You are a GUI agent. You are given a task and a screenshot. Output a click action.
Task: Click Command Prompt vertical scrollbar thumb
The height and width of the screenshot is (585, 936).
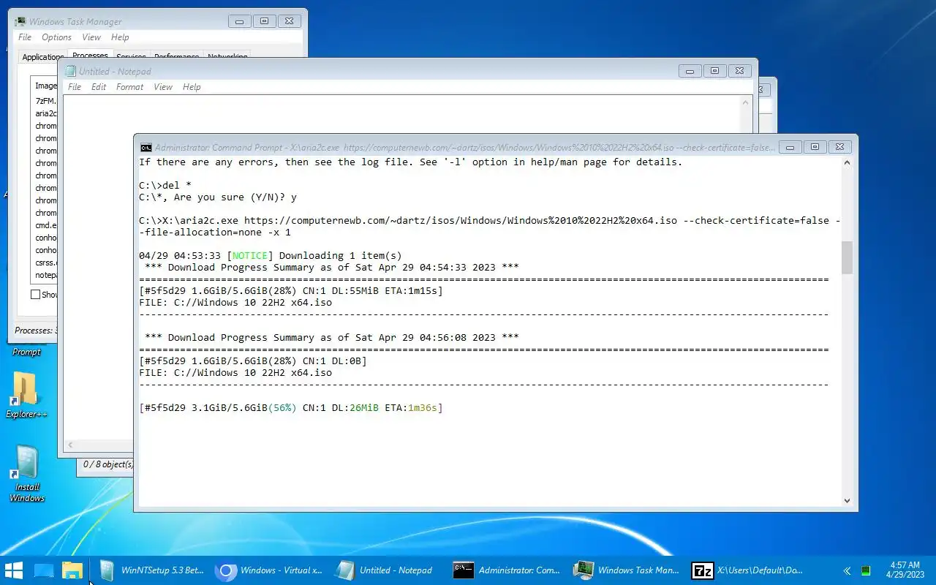coord(847,258)
